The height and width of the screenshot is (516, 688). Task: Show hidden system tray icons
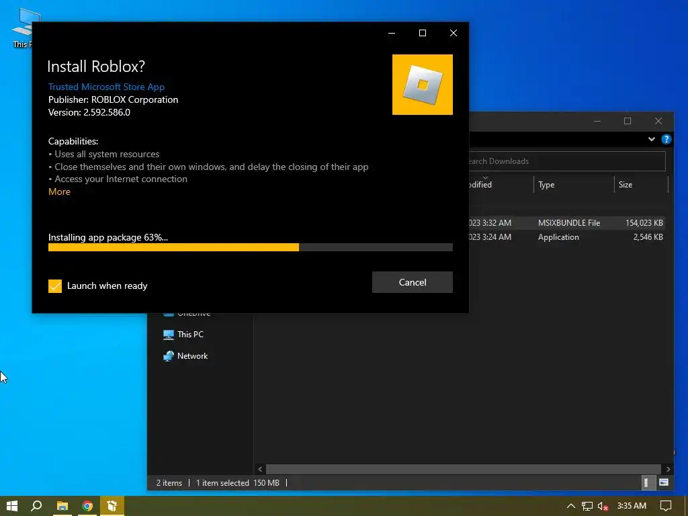tap(570, 506)
